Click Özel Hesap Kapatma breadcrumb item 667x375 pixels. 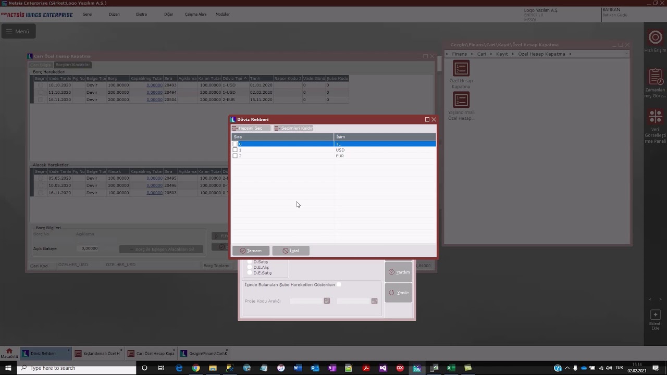pos(541,54)
